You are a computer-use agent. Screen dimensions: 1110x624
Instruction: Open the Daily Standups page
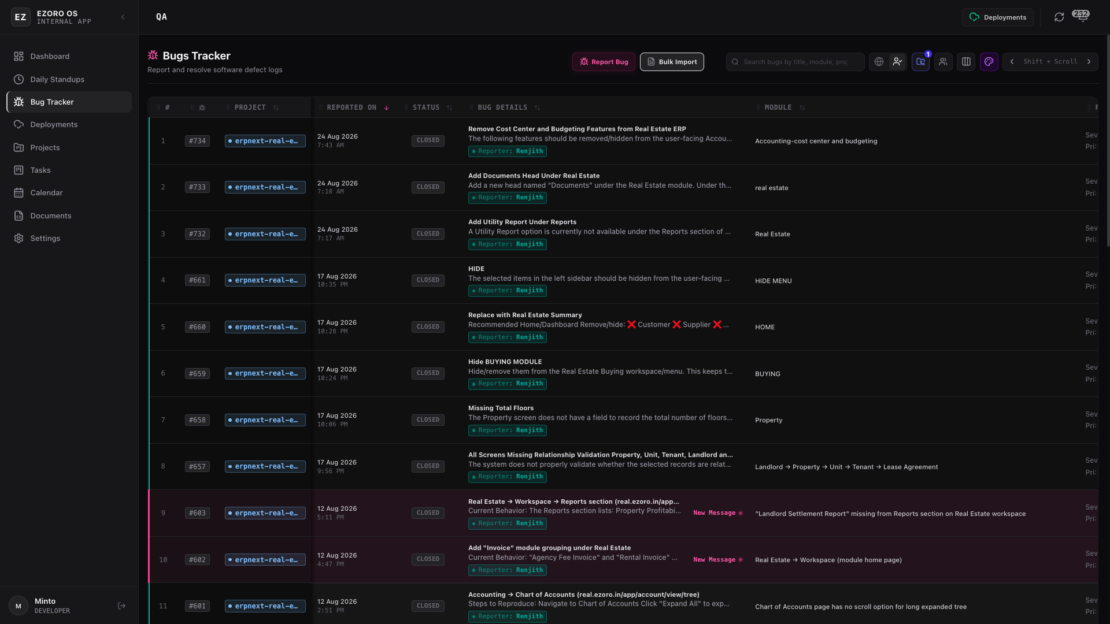[69, 79]
